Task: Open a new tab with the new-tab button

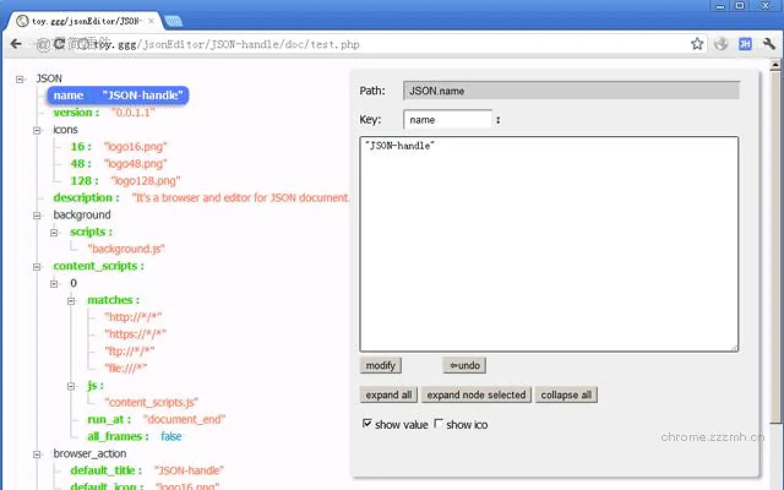Action: [x=173, y=20]
